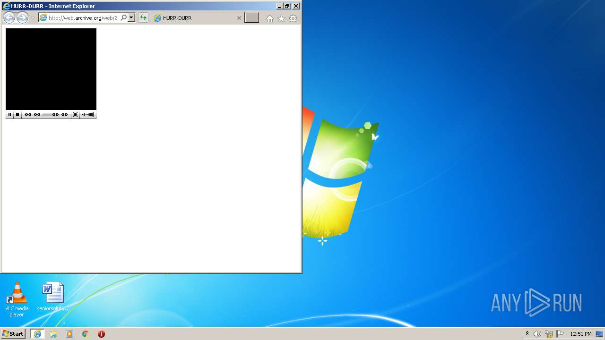Open the system volume speaker icon
This screenshot has height=340, width=605.
pyautogui.click(x=537, y=334)
